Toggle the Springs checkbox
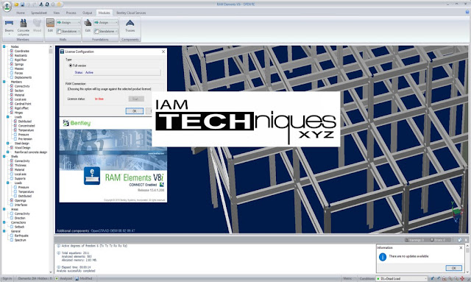This screenshot has width=471, height=282. pyautogui.click(x=12, y=64)
